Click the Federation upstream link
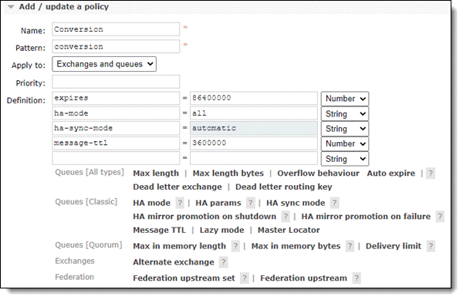Screen dimensions: 463x300 coord(303,278)
